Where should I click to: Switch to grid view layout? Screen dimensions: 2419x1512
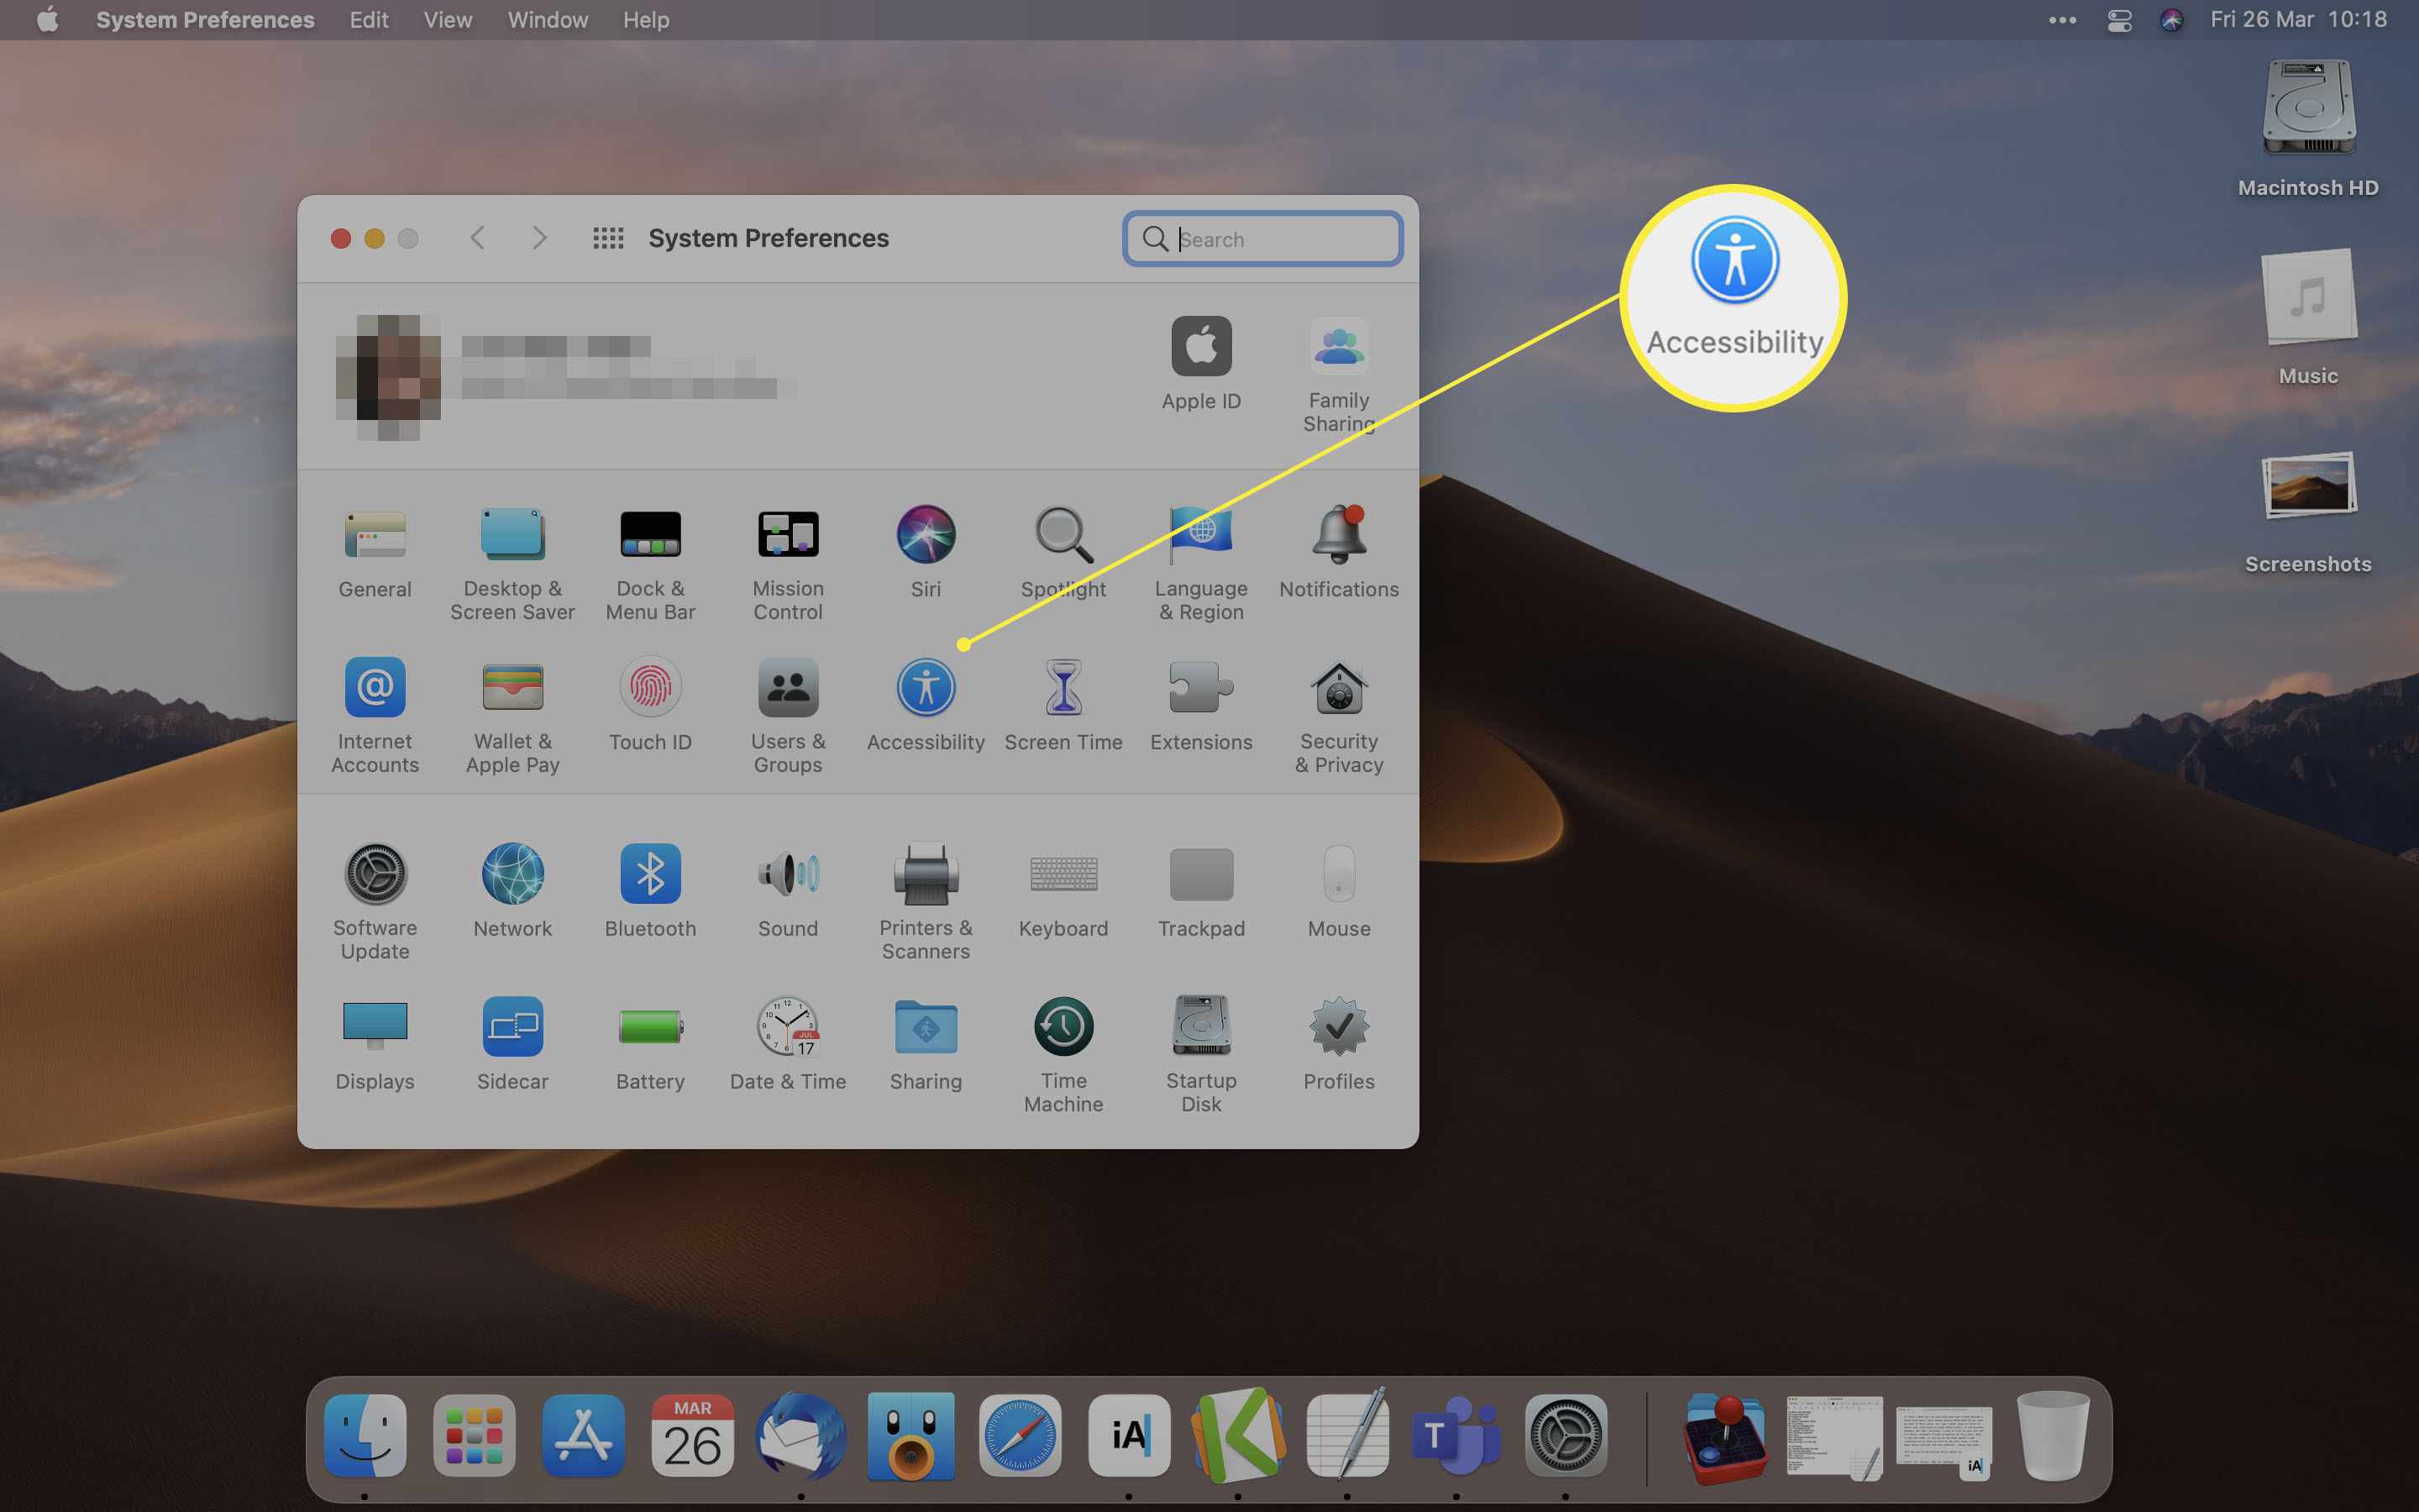[x=610, y=237]
